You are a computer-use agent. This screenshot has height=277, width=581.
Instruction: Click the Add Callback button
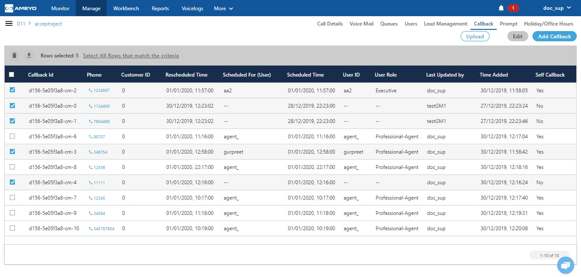click(555, 36)
